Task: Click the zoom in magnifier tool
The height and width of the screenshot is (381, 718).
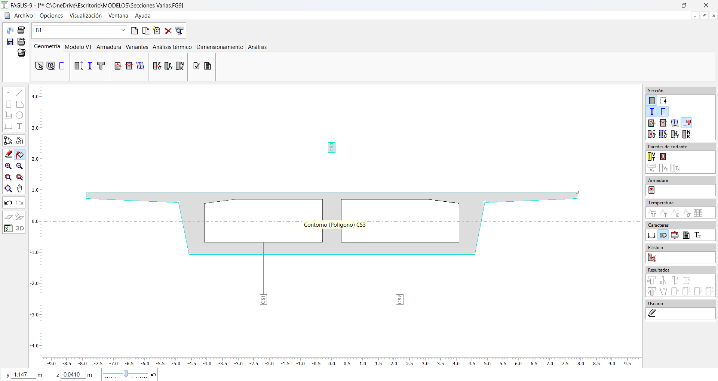Action: 8,166
